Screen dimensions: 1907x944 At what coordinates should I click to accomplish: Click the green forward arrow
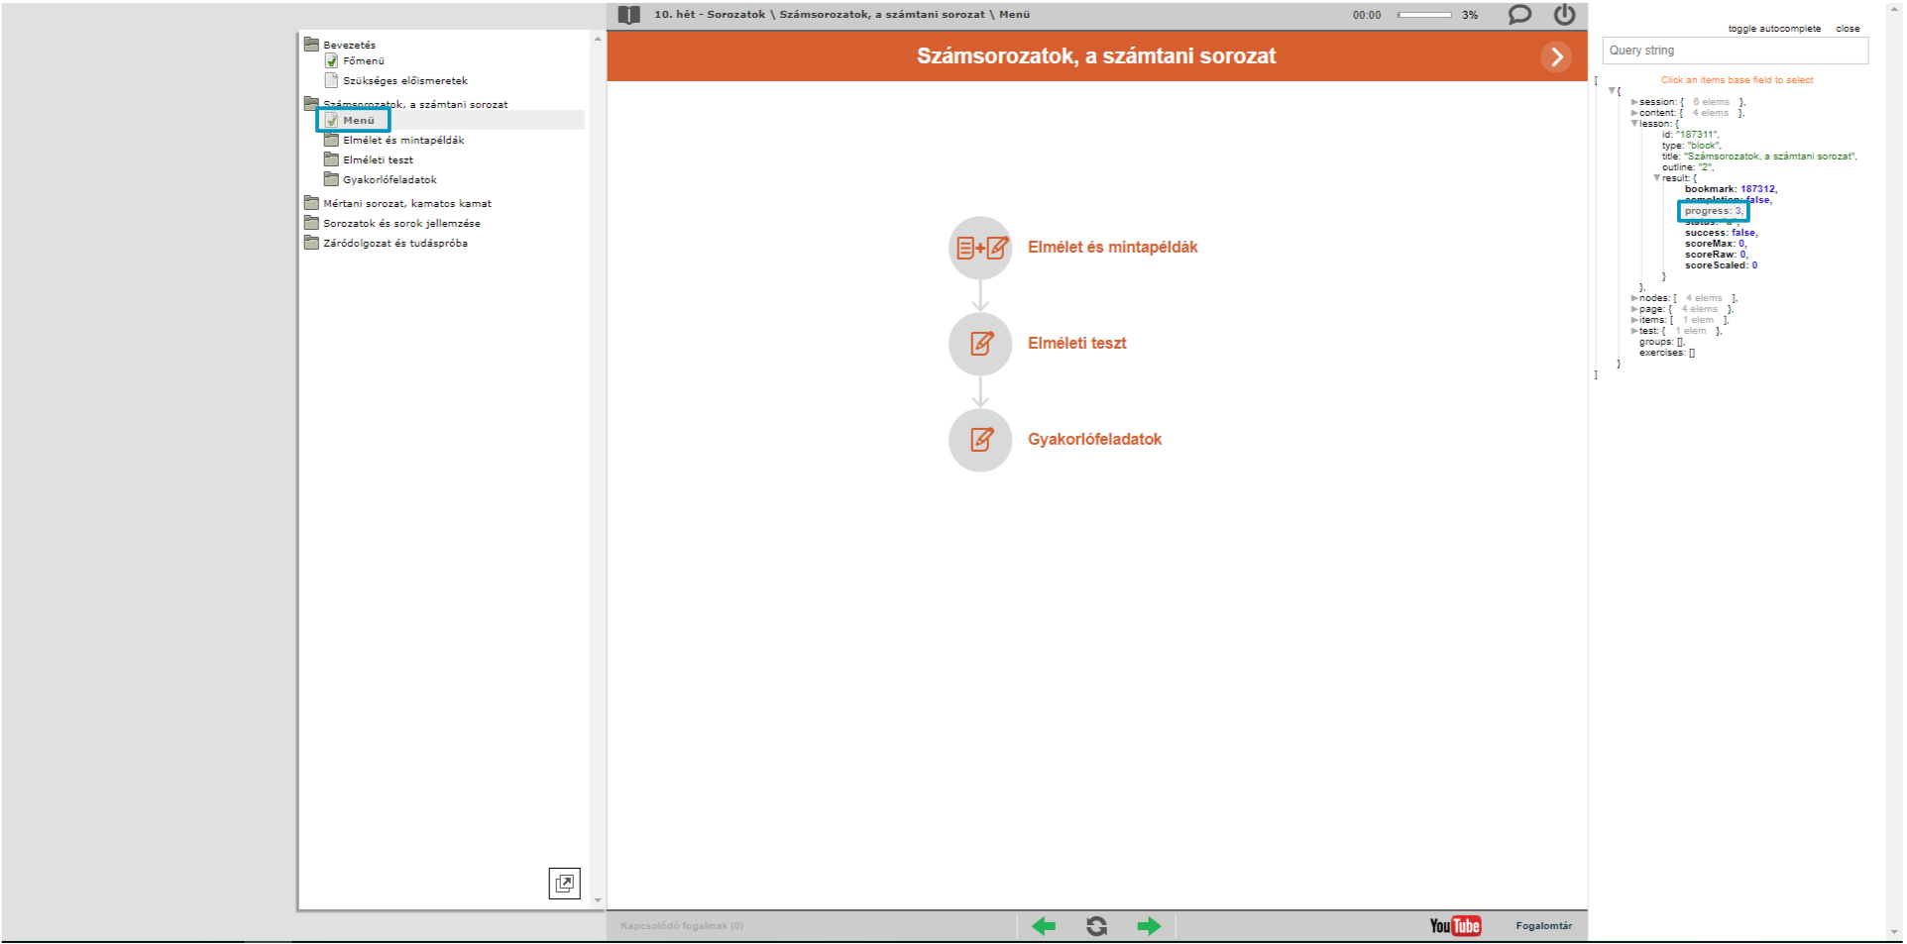pyautogui.click(x=1149, y=926)
